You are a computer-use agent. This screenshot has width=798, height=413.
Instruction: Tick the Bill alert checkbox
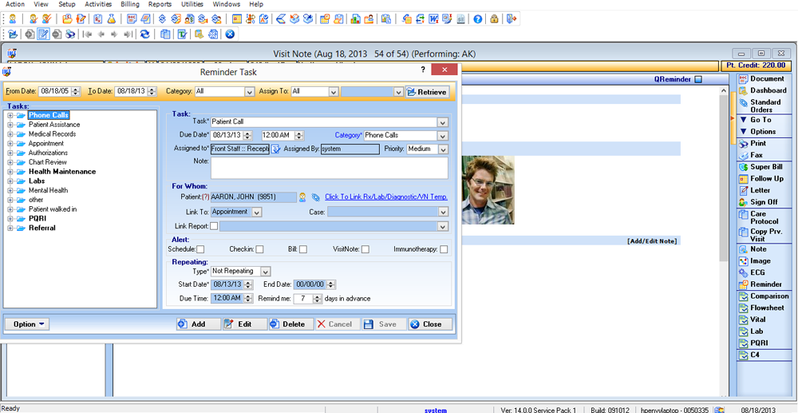click(302, 249)
